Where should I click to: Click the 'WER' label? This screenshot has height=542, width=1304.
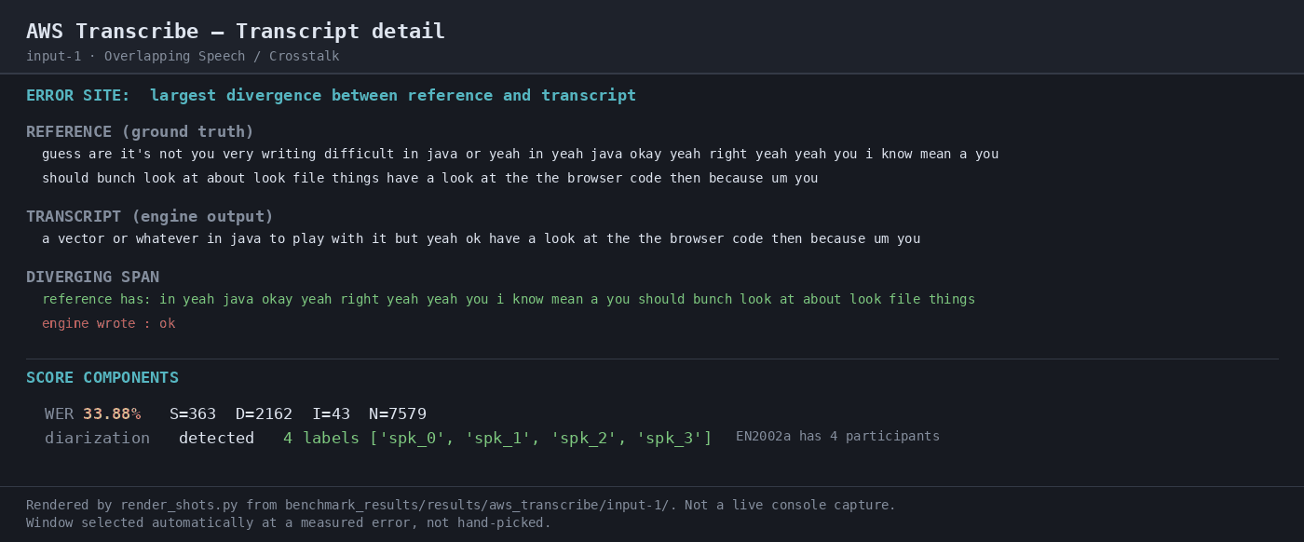59,414
